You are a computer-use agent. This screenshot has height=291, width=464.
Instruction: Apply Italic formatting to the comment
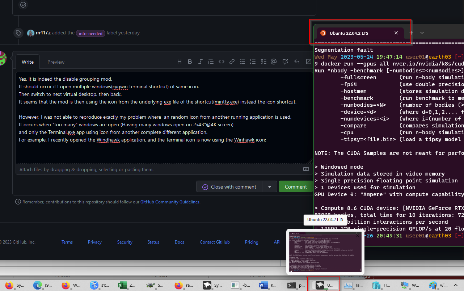[200, 62]
